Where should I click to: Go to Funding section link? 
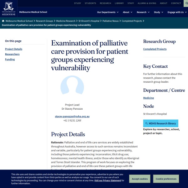pos(10,59)
